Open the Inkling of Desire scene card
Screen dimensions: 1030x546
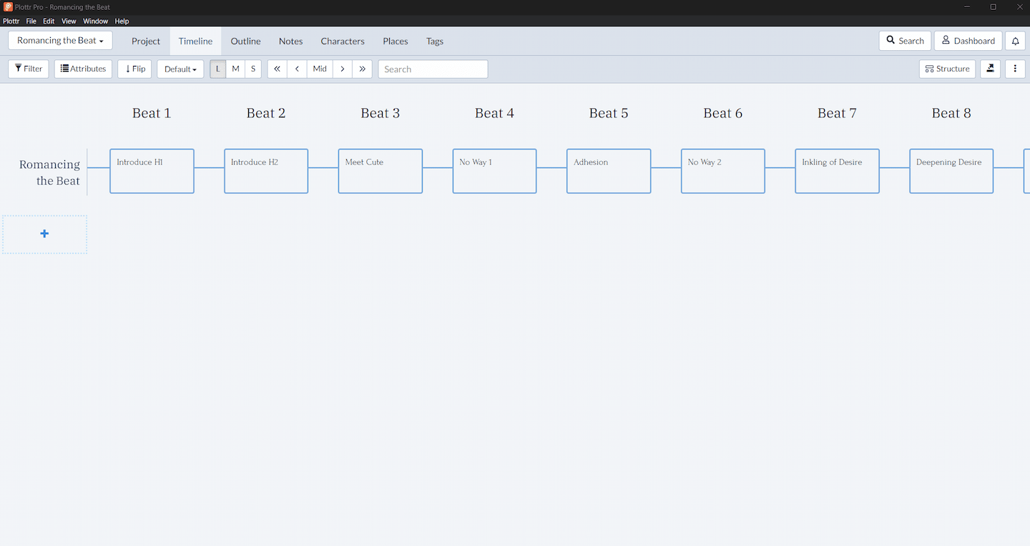tap(837, 171)
